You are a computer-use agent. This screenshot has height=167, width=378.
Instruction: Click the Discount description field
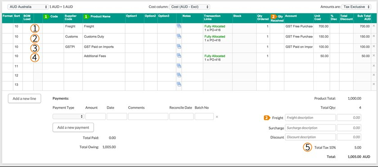310,137
